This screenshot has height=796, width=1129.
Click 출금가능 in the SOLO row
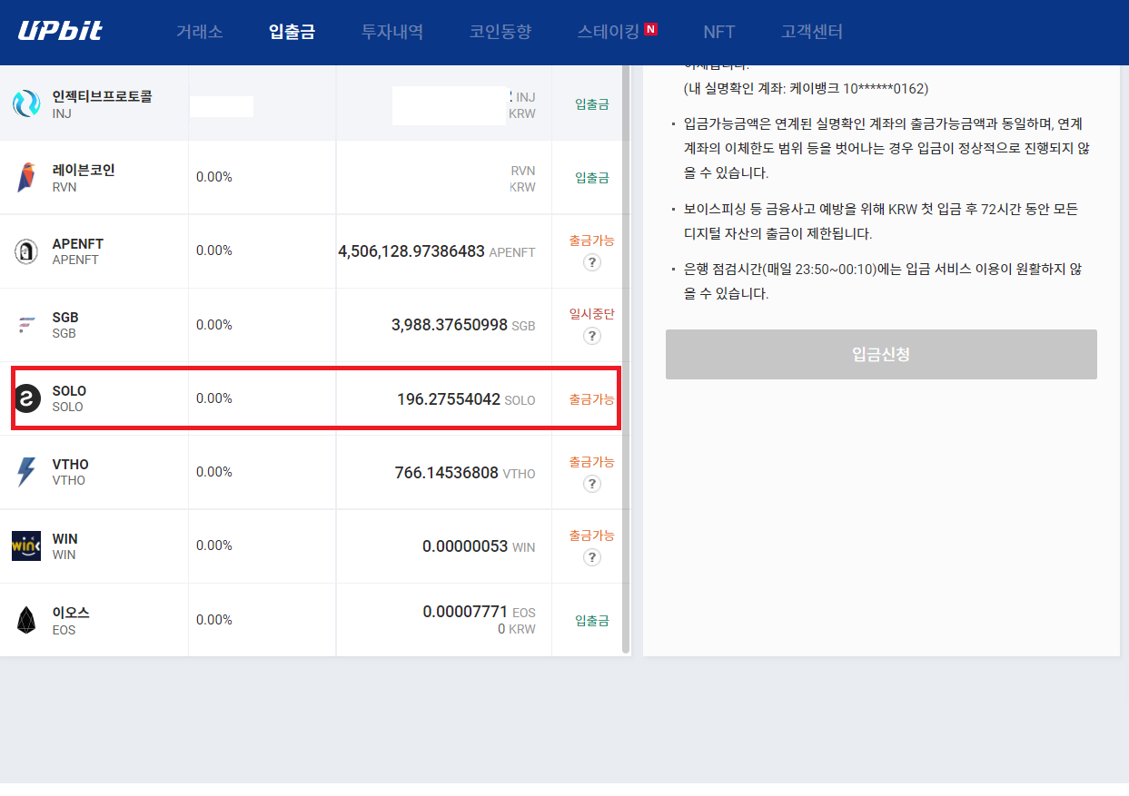(591, 399)
